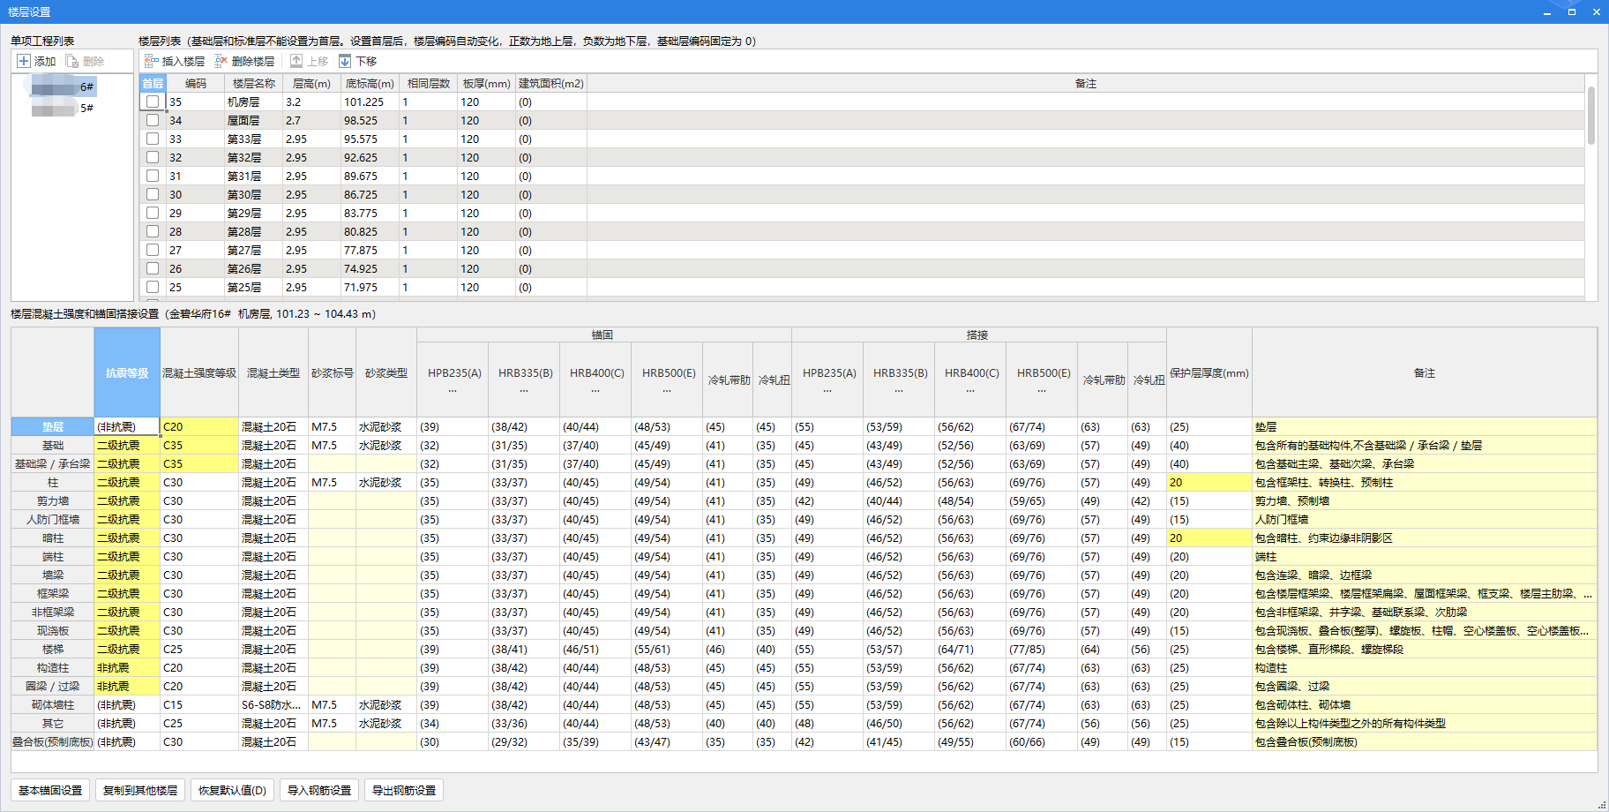Tick the 首层 checkbox for 机房层 row
Viewport: 1609px width, 812px height.
tap(153, 101)
